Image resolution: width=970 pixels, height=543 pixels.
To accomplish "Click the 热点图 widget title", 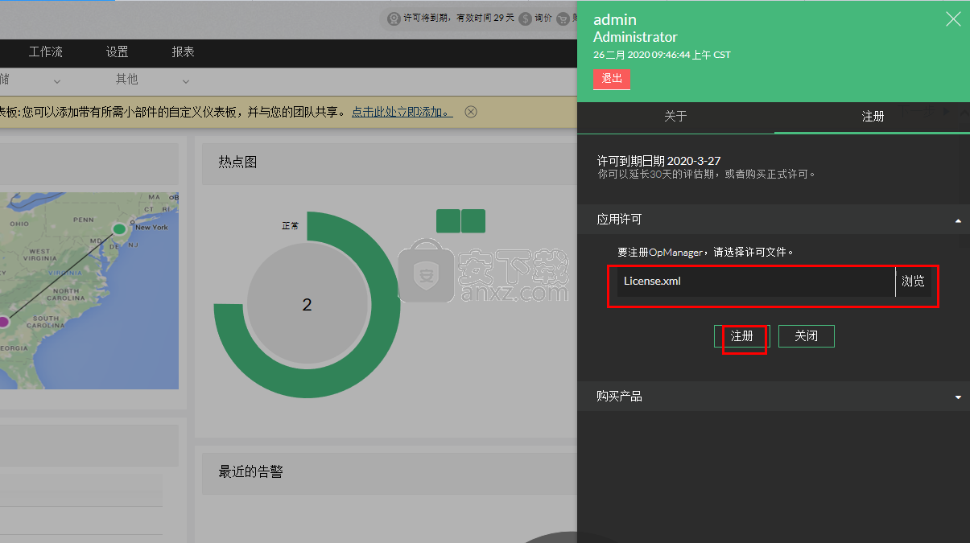I will (x=237, y=162).
